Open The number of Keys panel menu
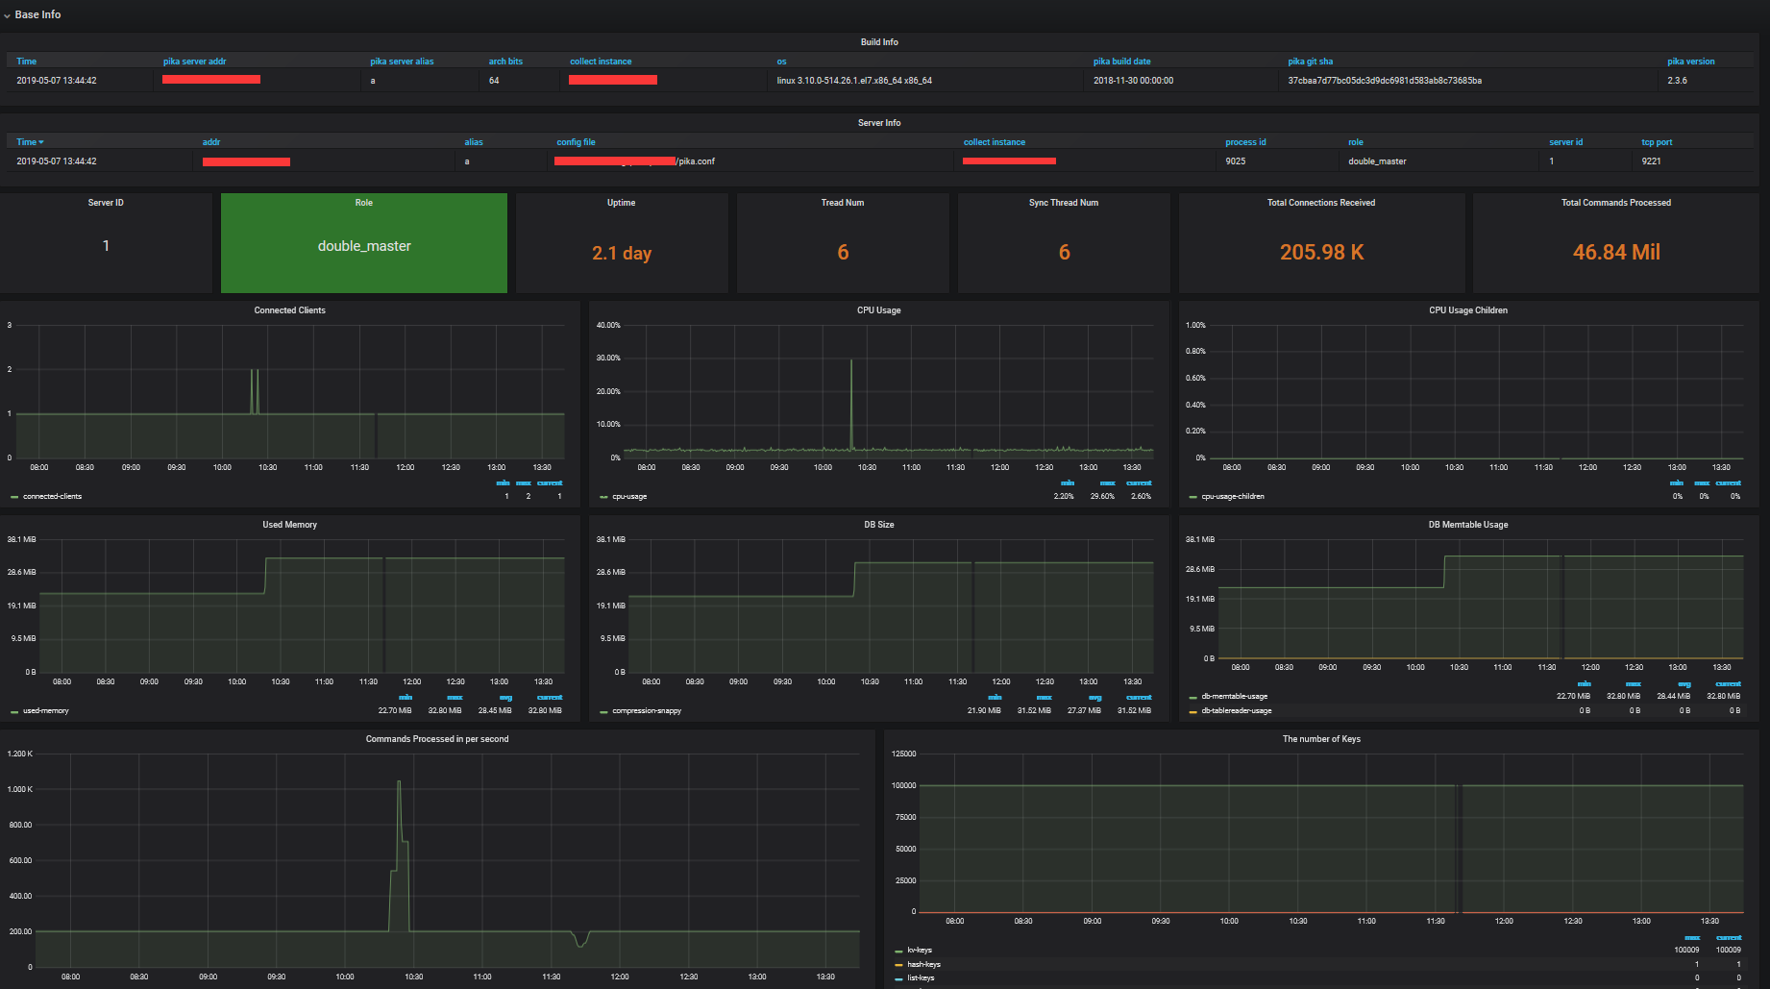This screenshot has width=1770, height=989. [1321, 739]
